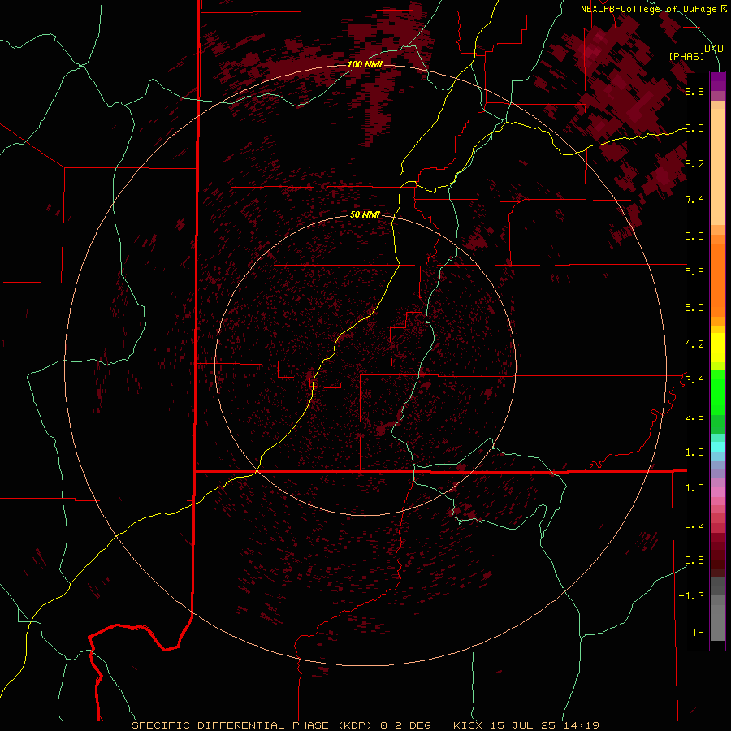Click the orange segment of the color bar

717,279
